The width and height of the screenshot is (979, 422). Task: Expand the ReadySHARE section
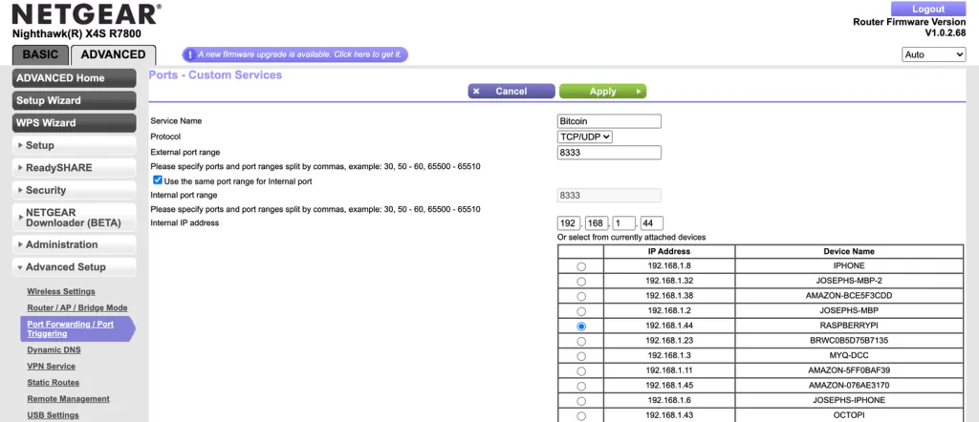pyautogui.click(x=75, y=167)
